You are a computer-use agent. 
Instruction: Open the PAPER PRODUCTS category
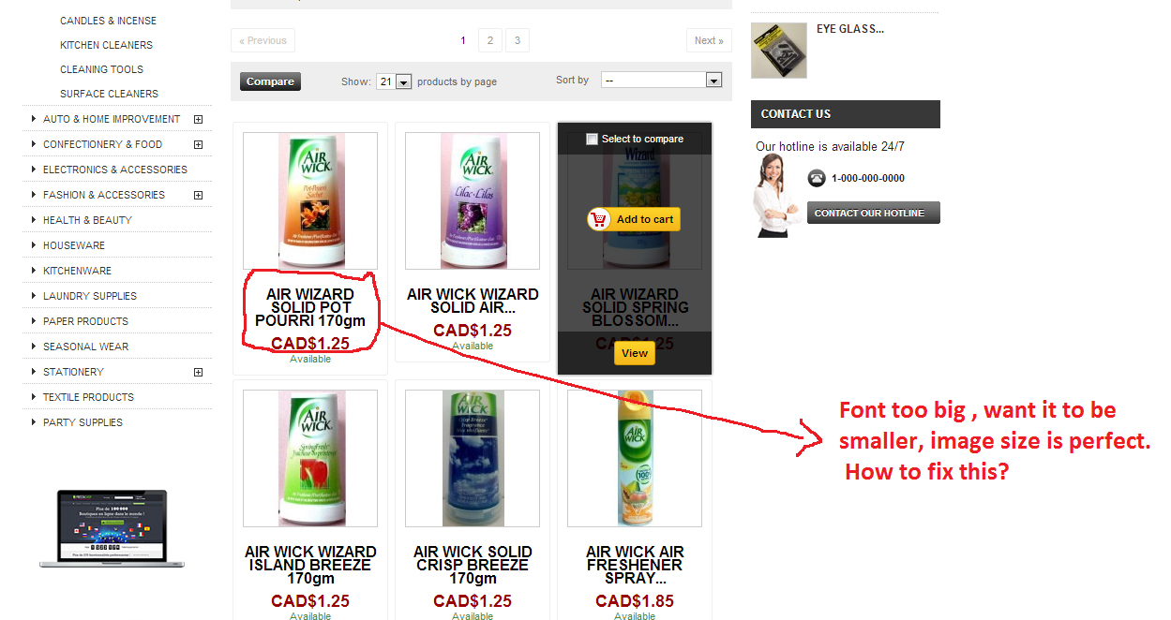point(85,321)
